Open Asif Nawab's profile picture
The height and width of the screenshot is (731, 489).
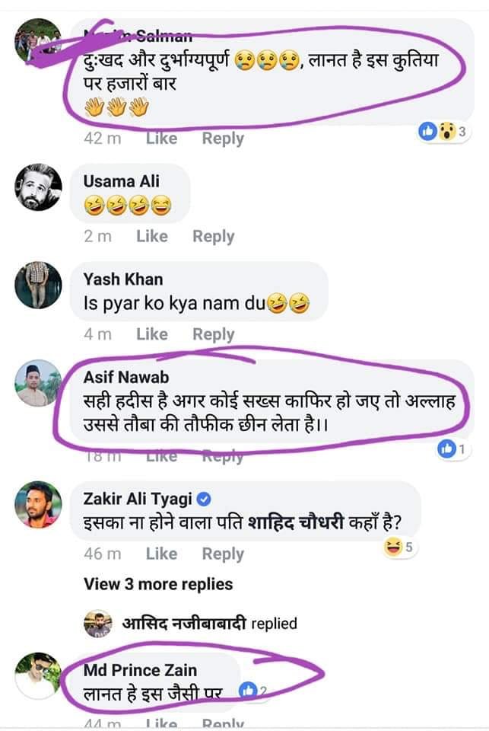[x=38, y=383]
